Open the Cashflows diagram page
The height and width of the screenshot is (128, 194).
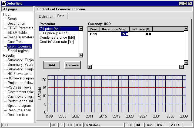tap(21, 96)
